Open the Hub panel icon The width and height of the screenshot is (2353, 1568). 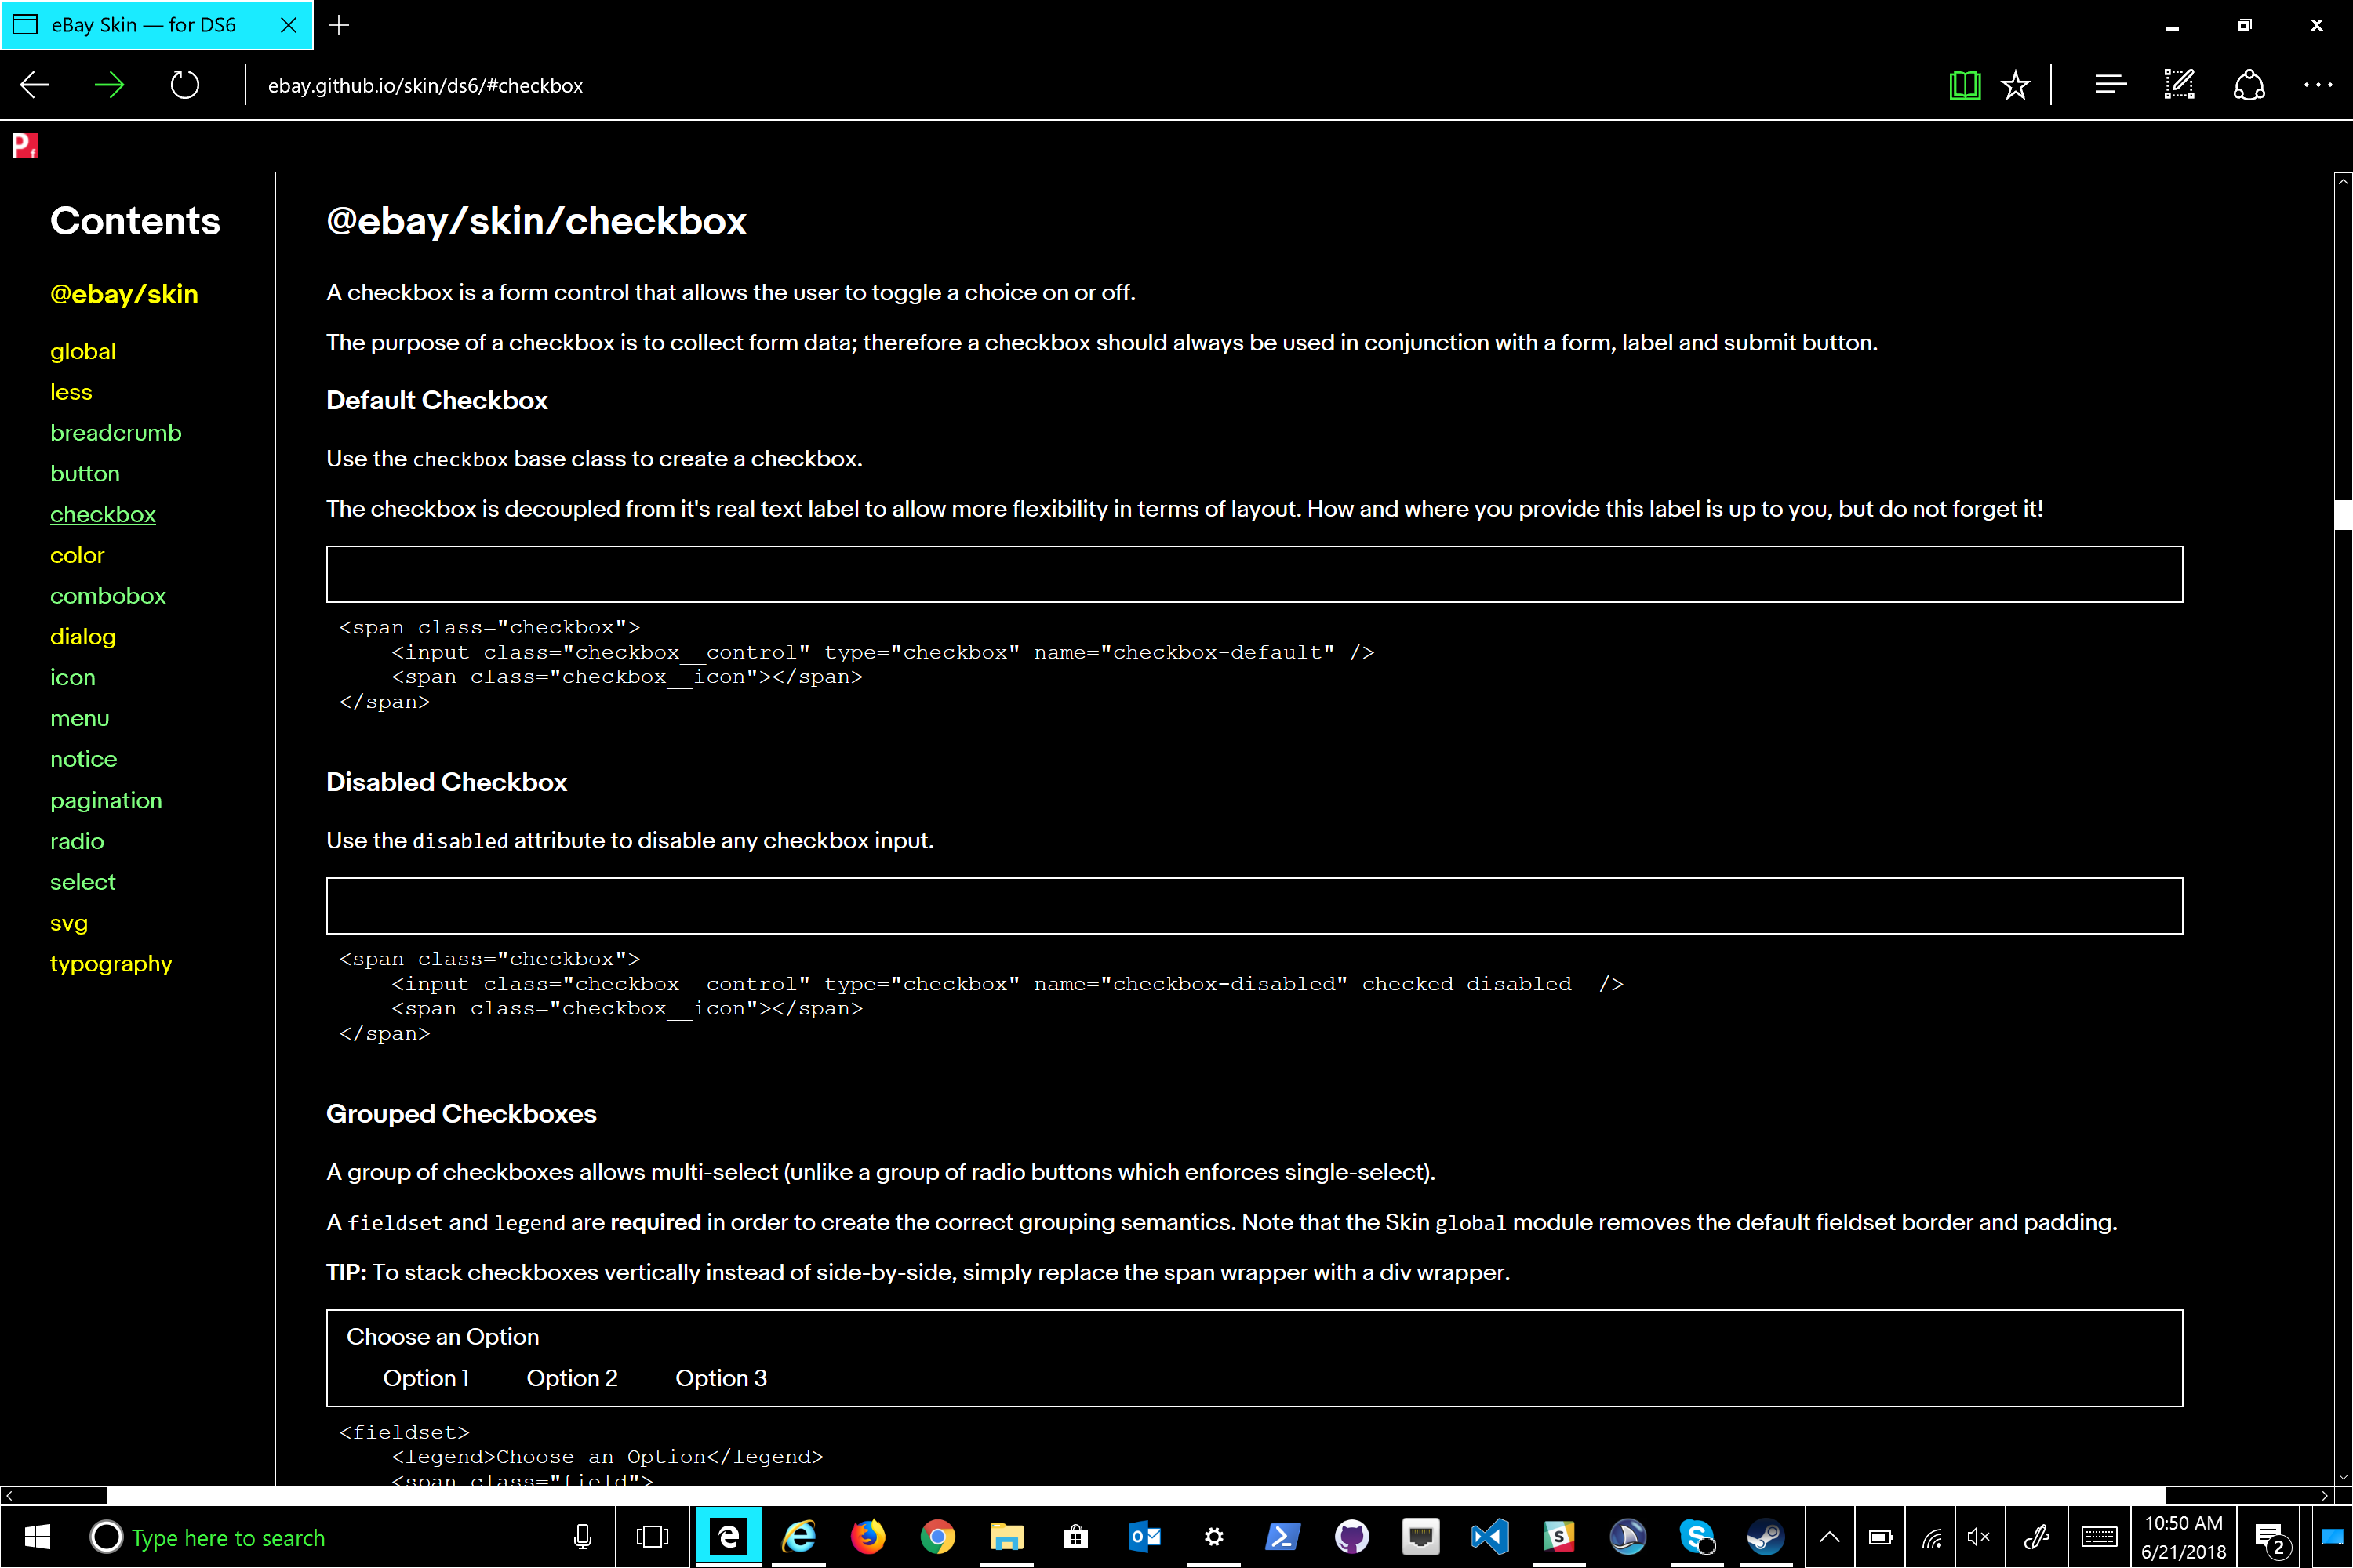(2110, 85)
